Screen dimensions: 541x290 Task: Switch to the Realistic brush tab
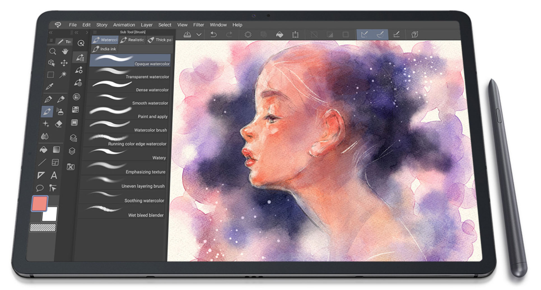tap(132, 40)
